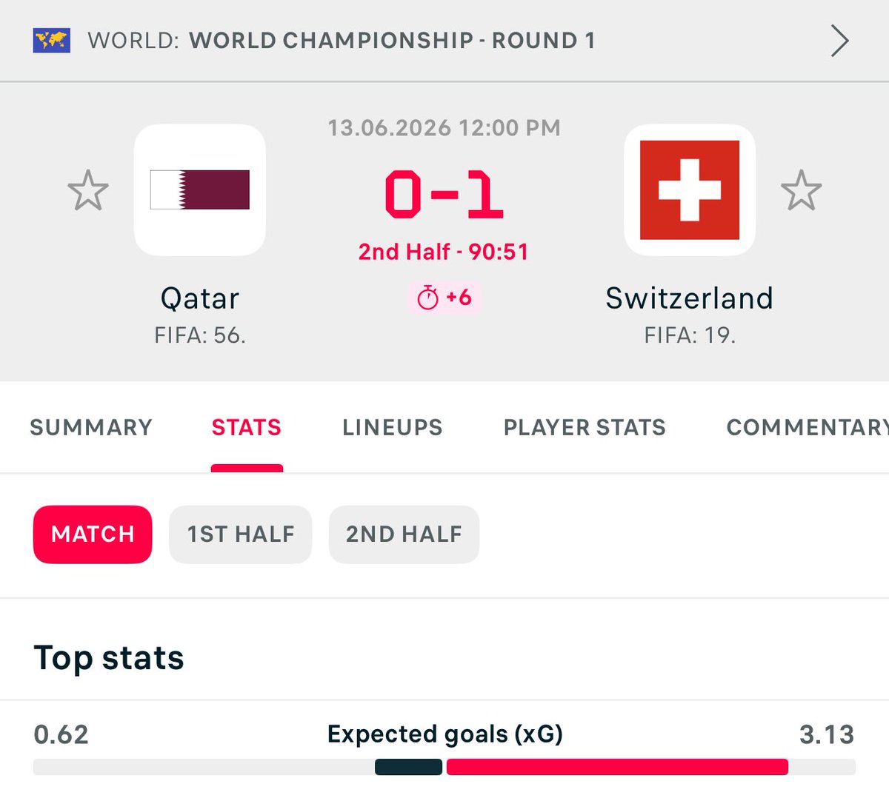The image size is (889, 798).
Task: Click the red Switzerland xG bar
Action: [617, 767]
